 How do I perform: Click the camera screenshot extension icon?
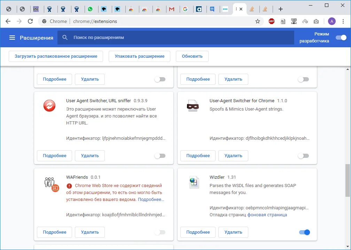tap(316, 21)
